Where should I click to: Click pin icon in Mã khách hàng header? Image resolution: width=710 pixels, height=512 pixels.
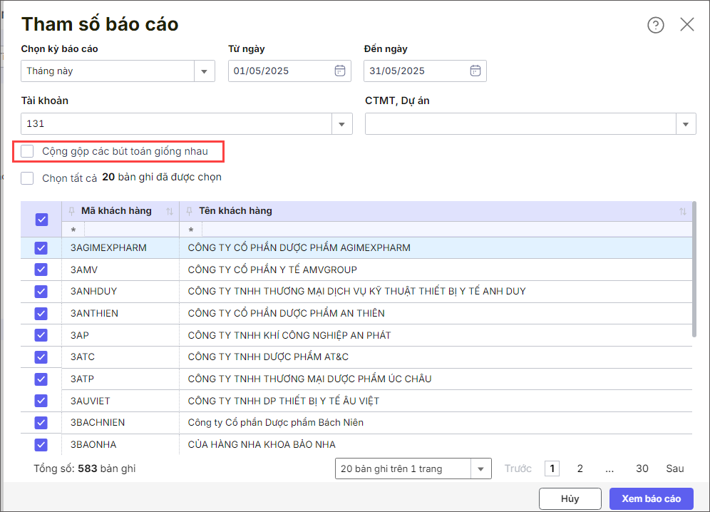[x=71, y=211]
